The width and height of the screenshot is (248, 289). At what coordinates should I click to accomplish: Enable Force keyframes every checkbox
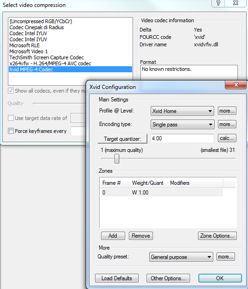click(x=11, y=131)
